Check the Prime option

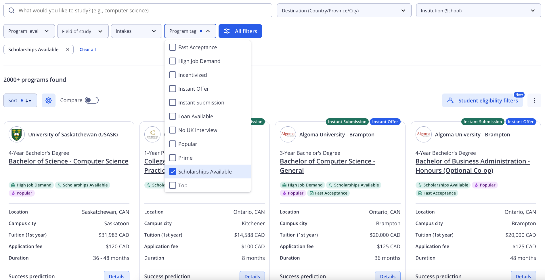coord(173,158)
